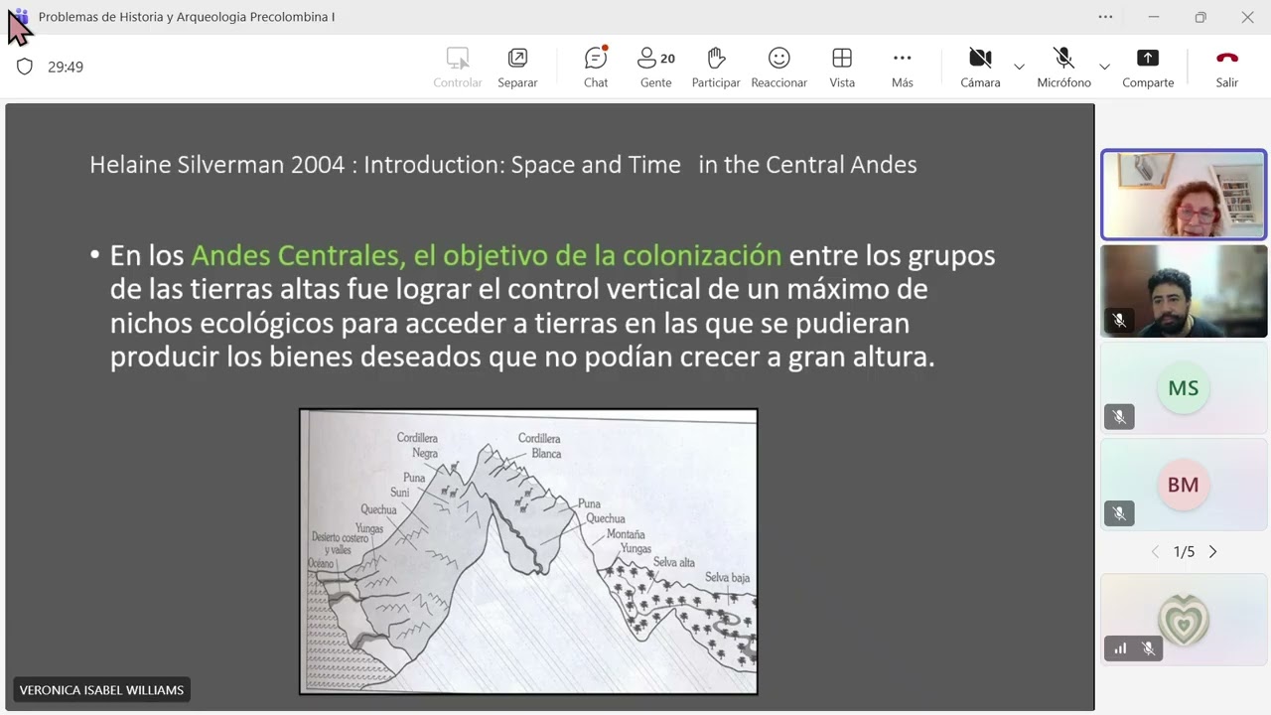Open the Reaccionar emoji menu

778,68
